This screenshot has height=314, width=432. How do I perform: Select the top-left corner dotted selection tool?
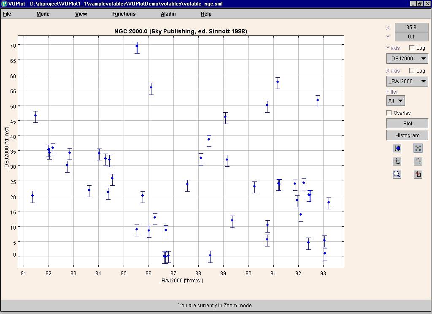[397, 161]
